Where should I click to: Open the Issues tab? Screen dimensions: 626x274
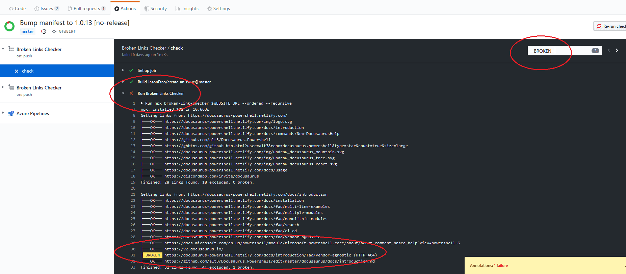tap(47, 8)
